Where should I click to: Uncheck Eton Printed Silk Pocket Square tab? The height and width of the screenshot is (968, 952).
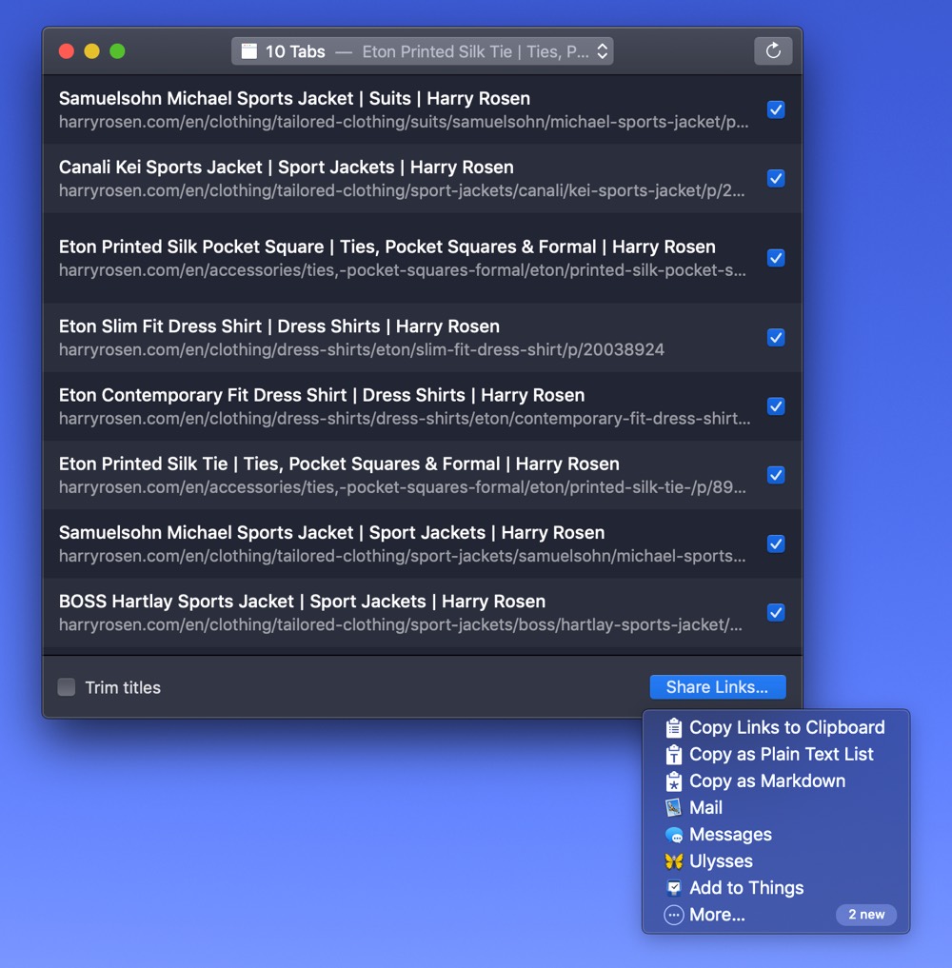pyautogui.click(x=776, y=258)
